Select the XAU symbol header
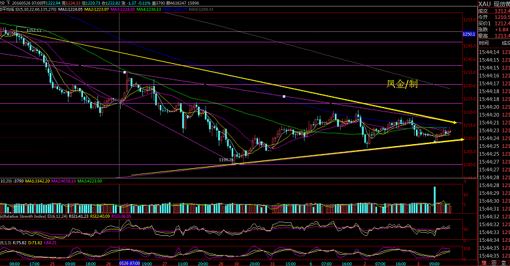The image size is (510, 266). (484, 3)
